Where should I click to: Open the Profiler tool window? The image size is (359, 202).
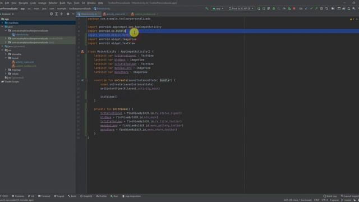tap(101, 196)
